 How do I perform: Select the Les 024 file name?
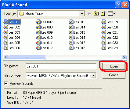(x=112, y=48)
